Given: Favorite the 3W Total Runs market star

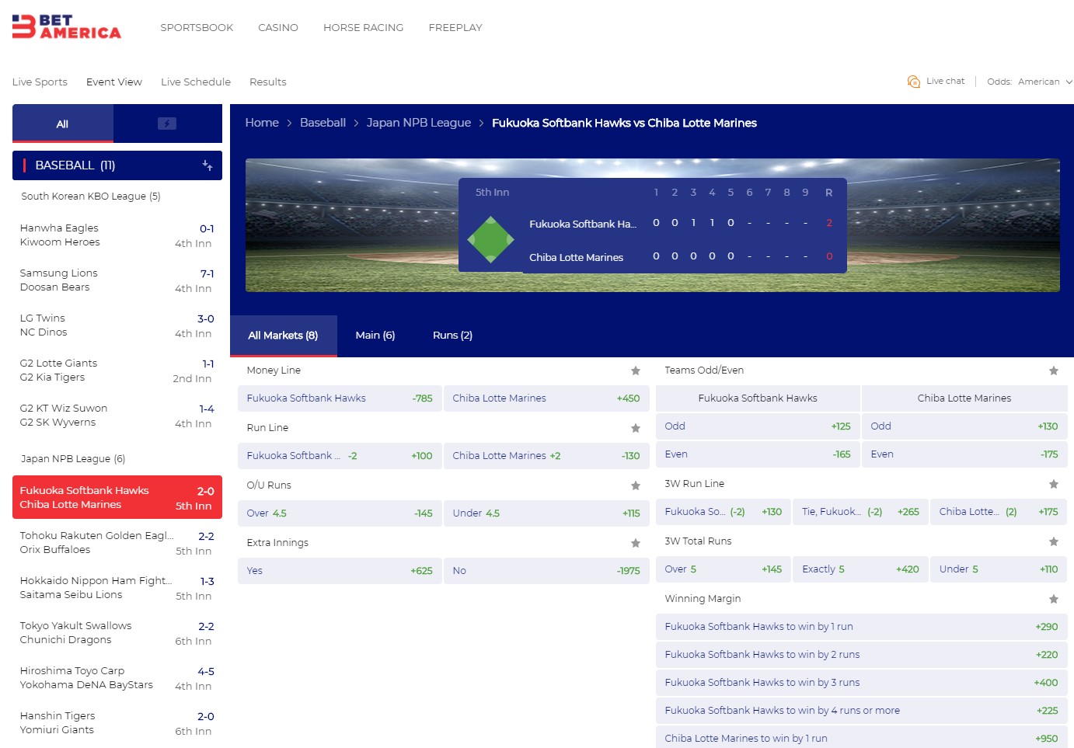Looking at the screenshot, I should (1054, 541).
